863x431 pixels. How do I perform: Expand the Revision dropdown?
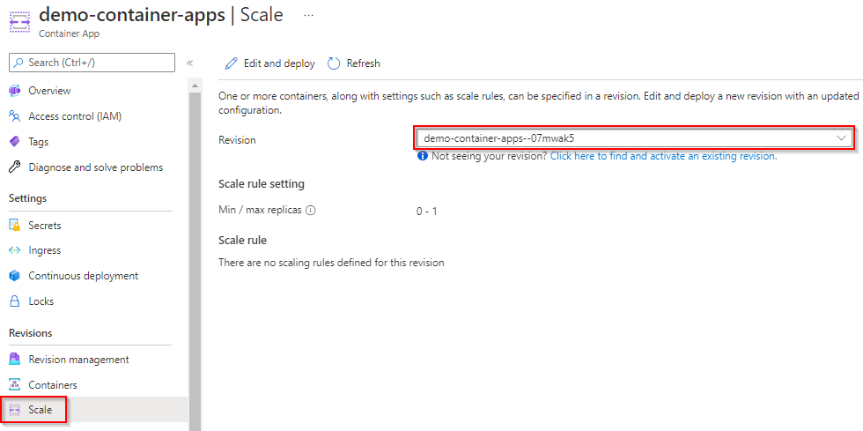pyautogui.click(x=633, y=138)
